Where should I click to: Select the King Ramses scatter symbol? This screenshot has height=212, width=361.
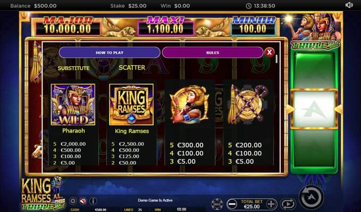pos(131,104)
